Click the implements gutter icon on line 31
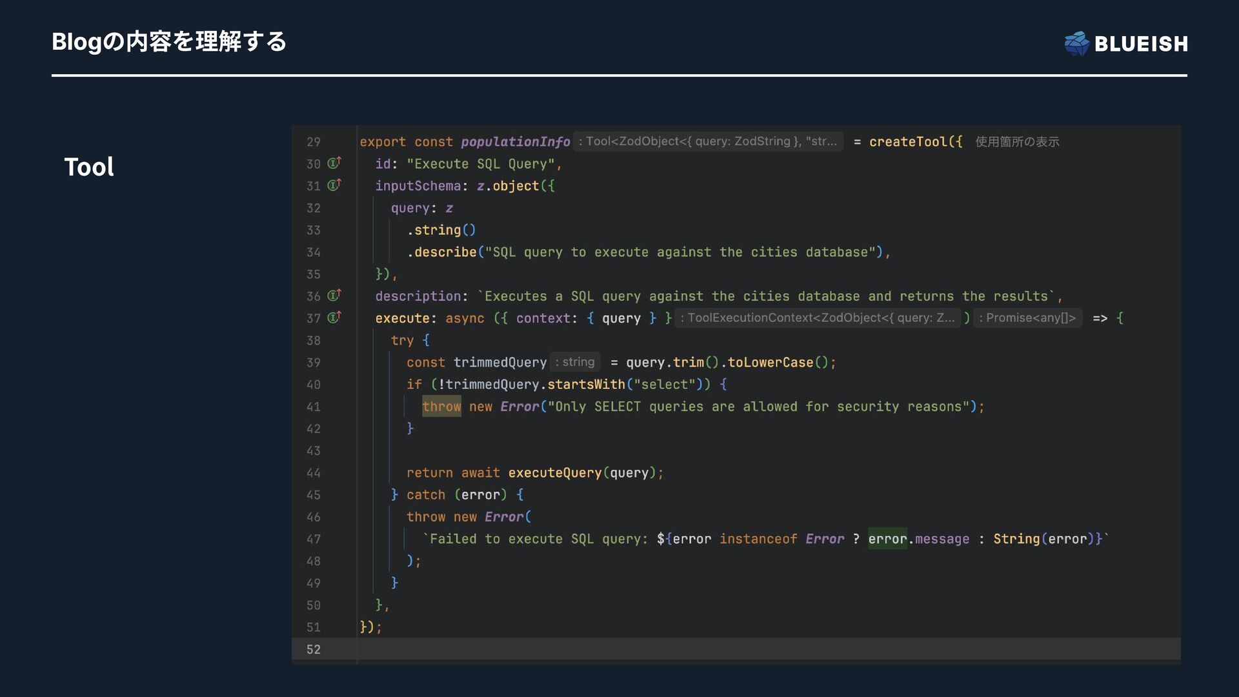This screenshot has width=1239, height=697. coord(334,185)
